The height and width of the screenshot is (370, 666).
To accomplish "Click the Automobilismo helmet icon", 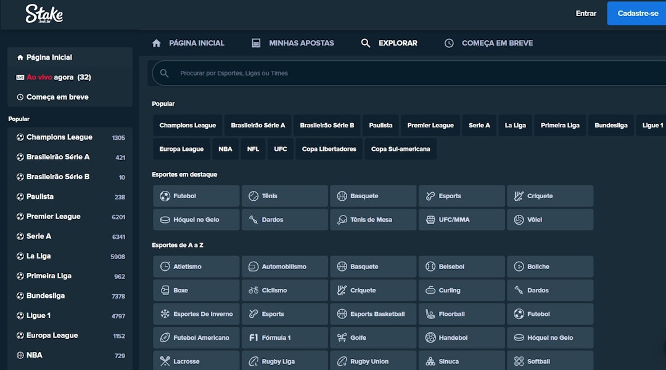I will (253, 267).
